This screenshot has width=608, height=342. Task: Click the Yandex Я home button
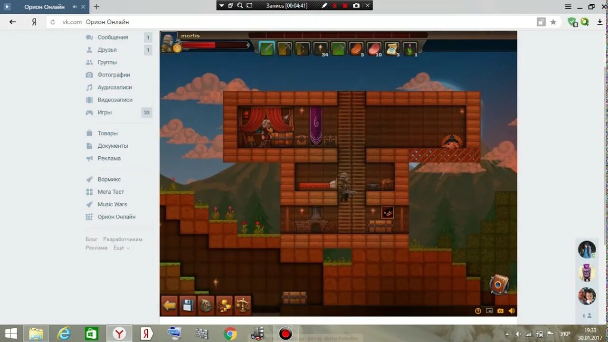[34, 22]
